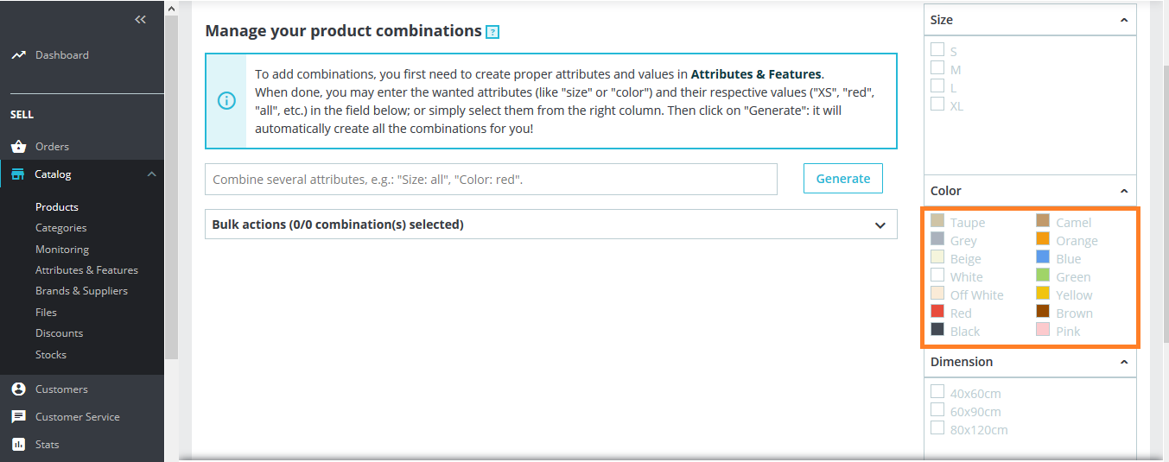Select the Red color swatch
The height and width of the screenshot is (462, 1169).
(x=937, y=313)
